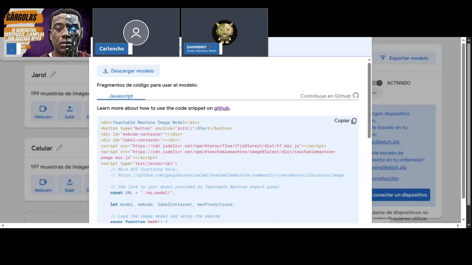Click the pencil icon next to Celular
Screen dimensions: 472x265
click(59, 148)
